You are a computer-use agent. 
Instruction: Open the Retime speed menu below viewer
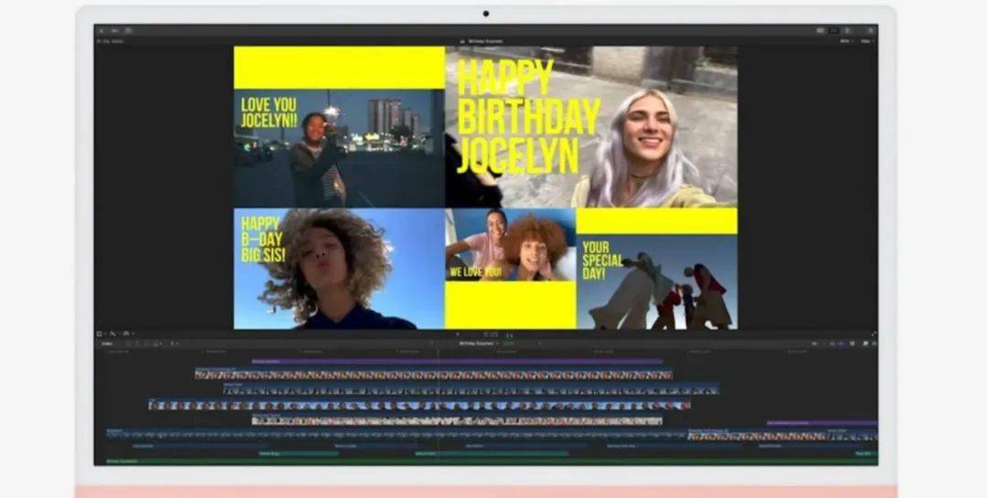coord(126,334)
